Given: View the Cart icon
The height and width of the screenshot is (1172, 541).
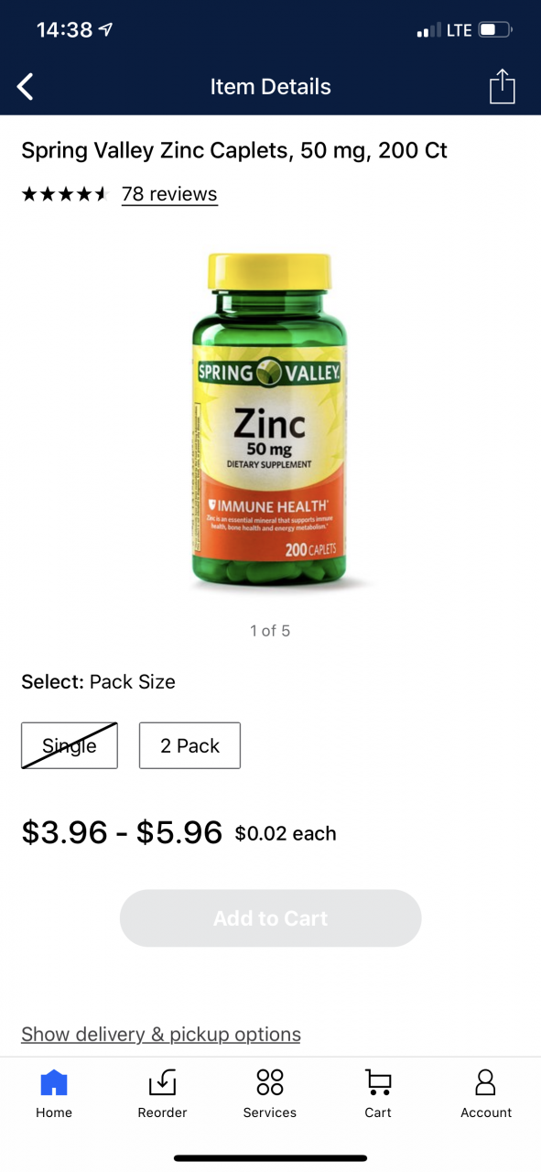Looking at the screenshot, I should 378,1082.
